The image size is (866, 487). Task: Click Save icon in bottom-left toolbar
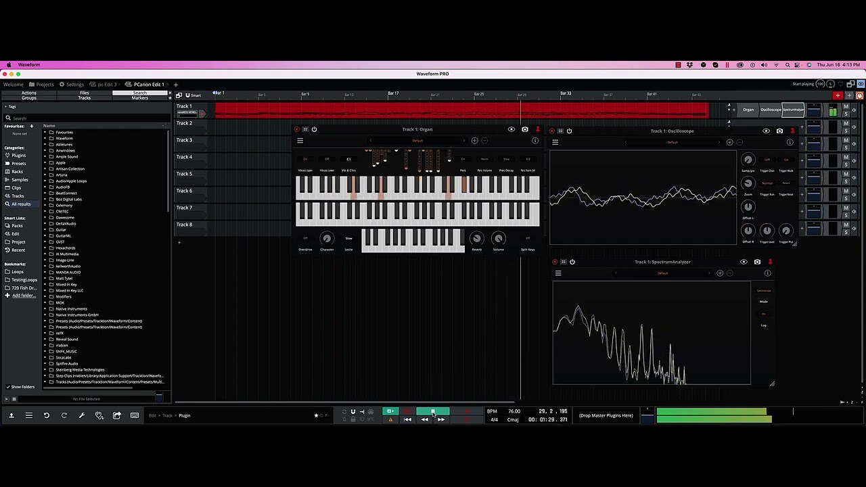coord(11,415)
